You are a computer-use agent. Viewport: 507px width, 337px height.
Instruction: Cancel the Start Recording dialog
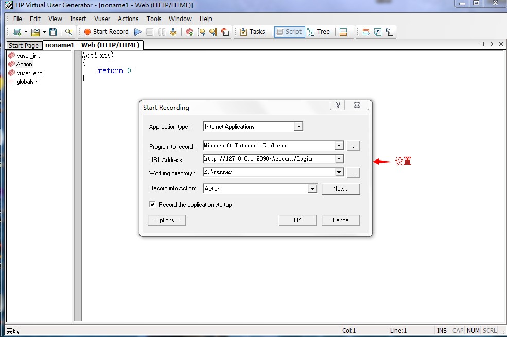[x=341, y=220]
